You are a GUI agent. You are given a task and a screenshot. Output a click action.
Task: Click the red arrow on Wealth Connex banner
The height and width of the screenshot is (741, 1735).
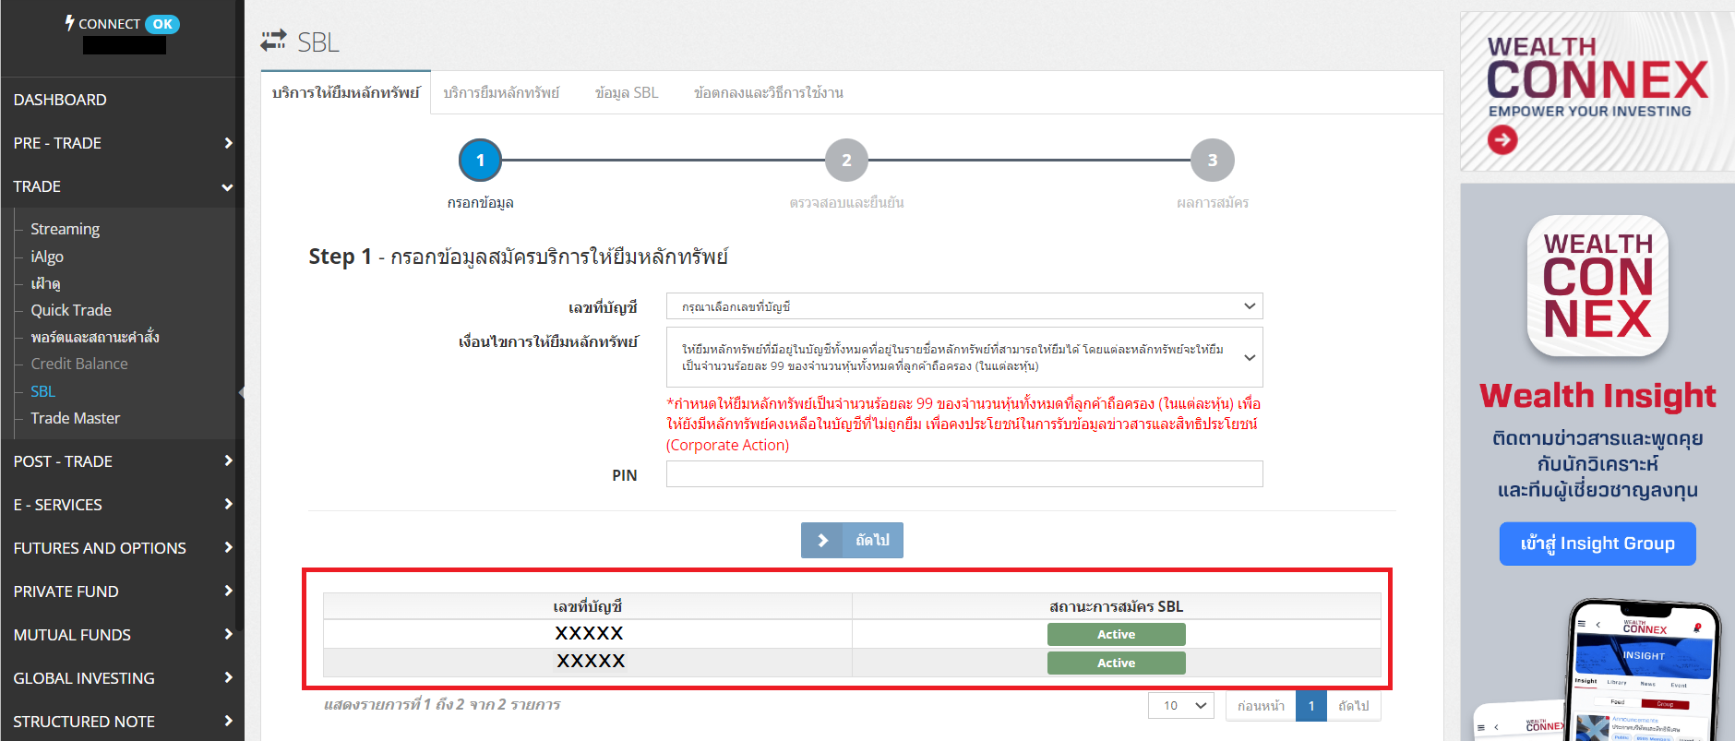click(x=1502, y=140)
